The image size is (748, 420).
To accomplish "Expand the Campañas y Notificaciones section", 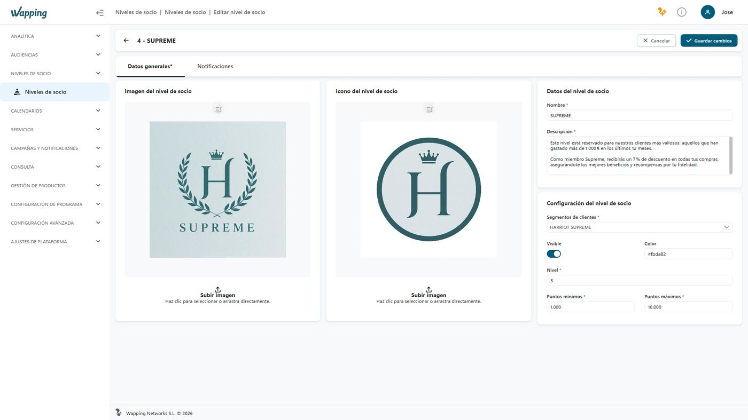I will point(54,148).
